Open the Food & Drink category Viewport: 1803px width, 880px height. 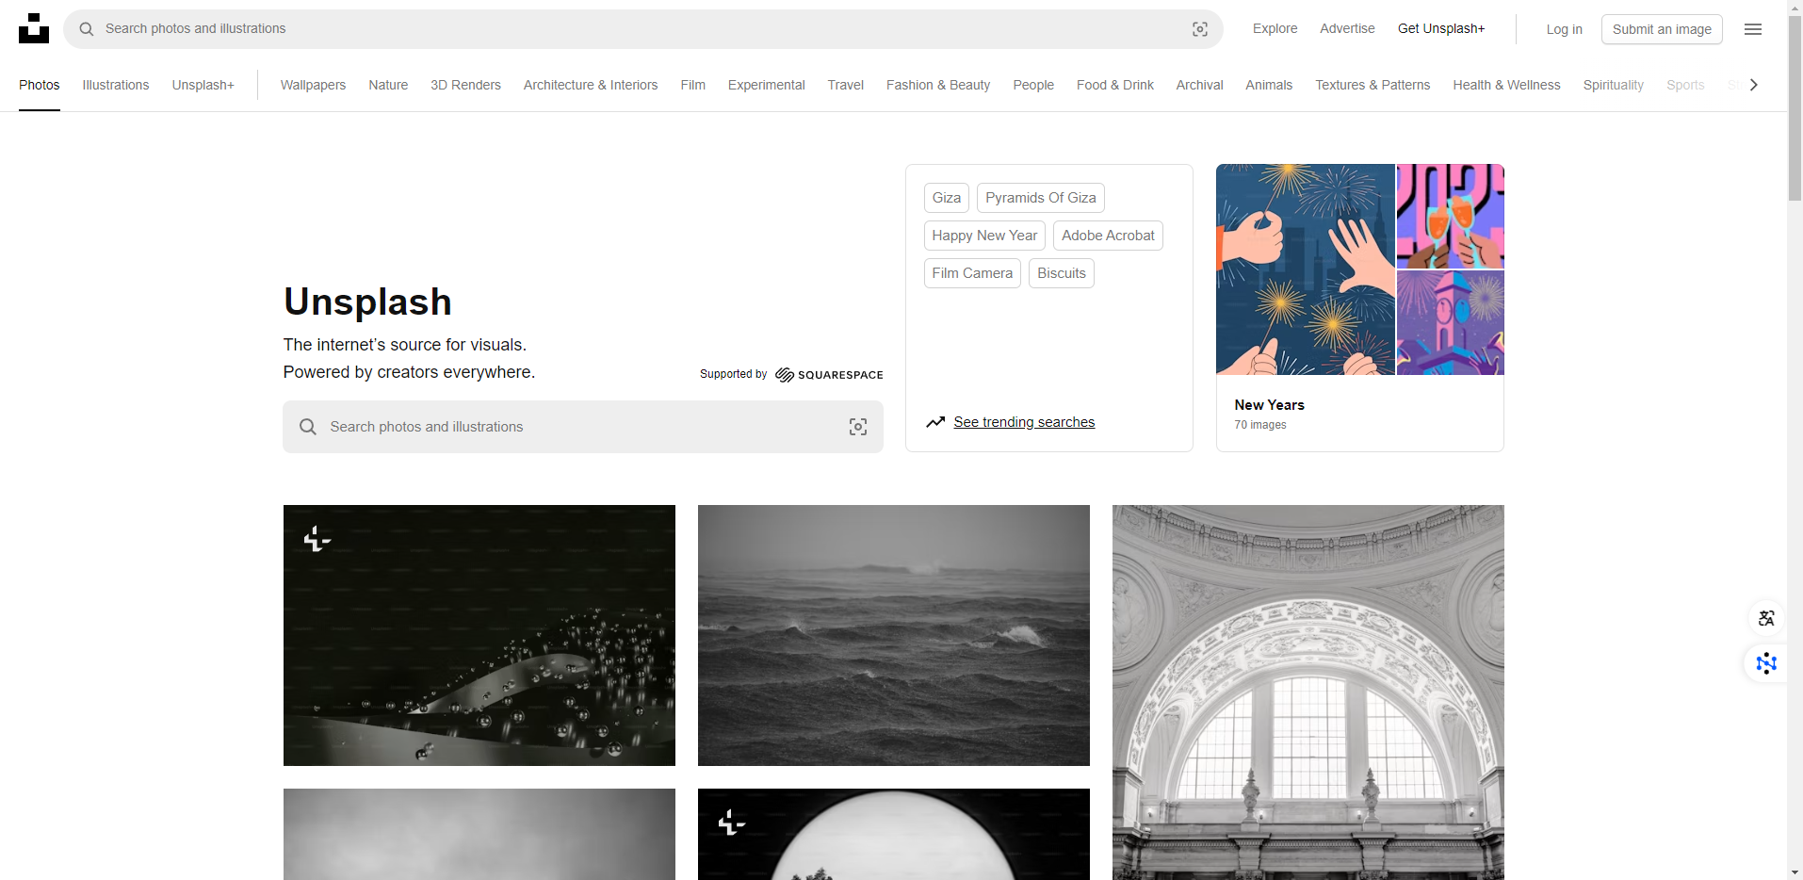click(1115, 85)
